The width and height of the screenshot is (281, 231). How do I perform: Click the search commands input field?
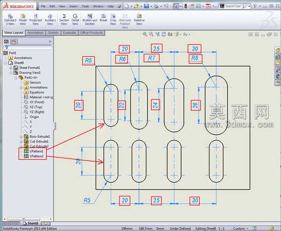pyautogui.click(x=233, y=6)
